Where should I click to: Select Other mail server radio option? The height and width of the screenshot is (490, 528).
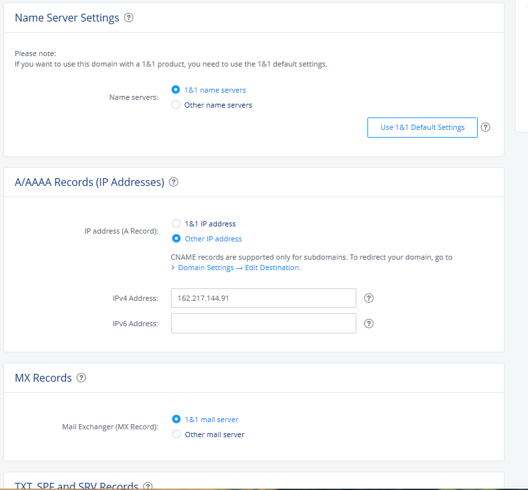click(176, 434)
